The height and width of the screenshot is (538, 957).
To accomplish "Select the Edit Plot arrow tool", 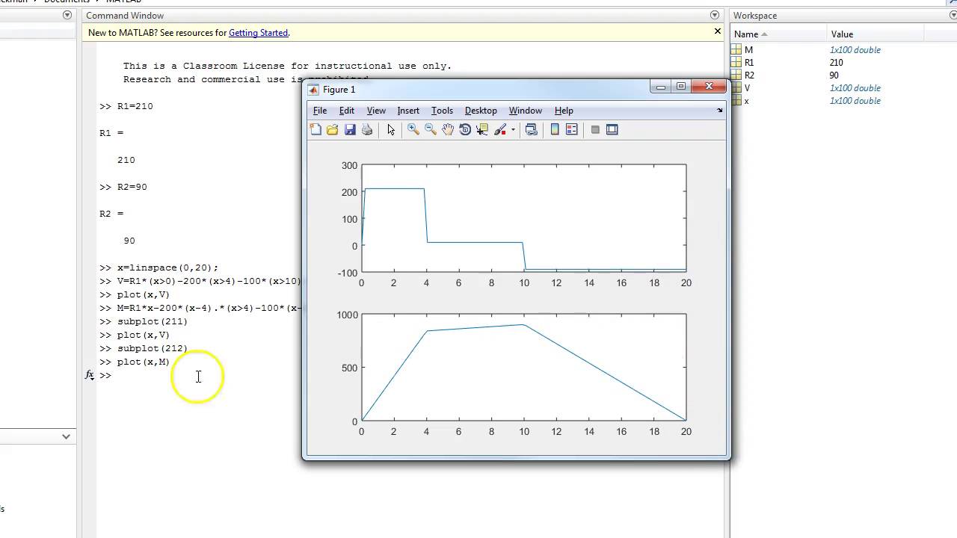I will coord(390,129).
